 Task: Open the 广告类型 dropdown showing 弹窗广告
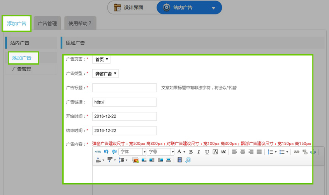point(105,74)
